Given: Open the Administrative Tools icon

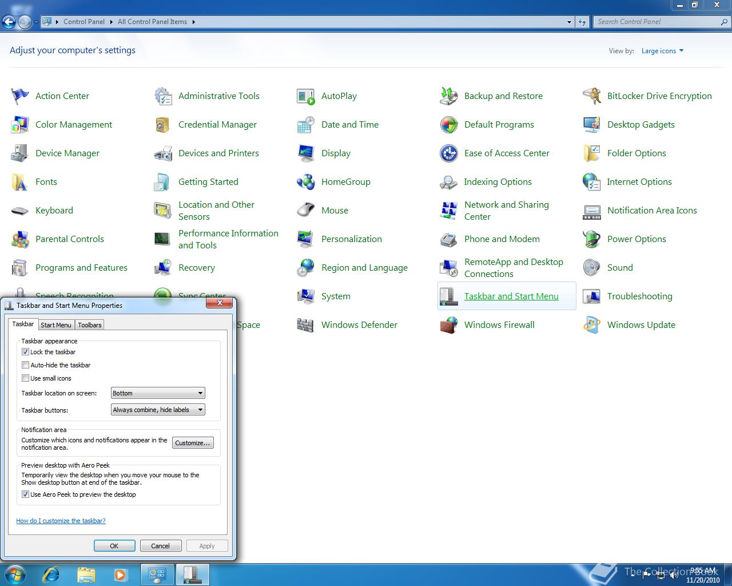Looking at the screenshot, I should (163, 96).
